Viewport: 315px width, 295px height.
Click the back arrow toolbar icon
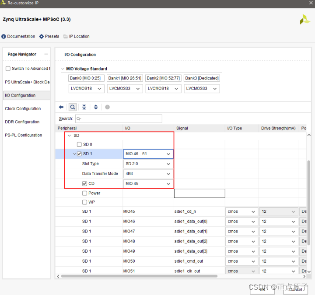coord(61,107)
